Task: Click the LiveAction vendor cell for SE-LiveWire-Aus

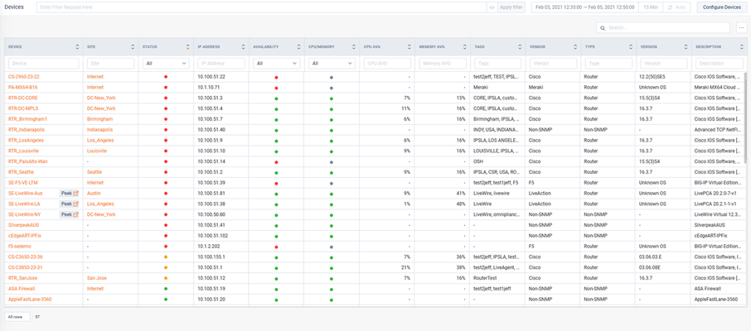Action: pos(540,194)
